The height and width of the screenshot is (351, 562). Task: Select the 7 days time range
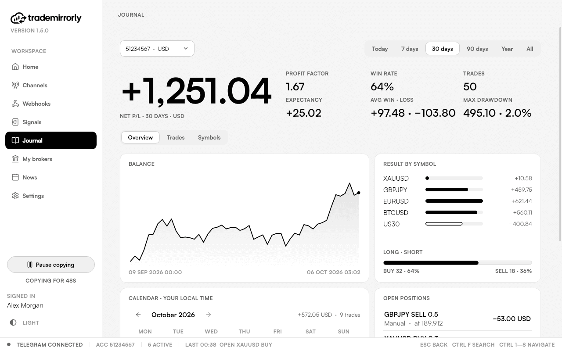click(x=410, y=49)
